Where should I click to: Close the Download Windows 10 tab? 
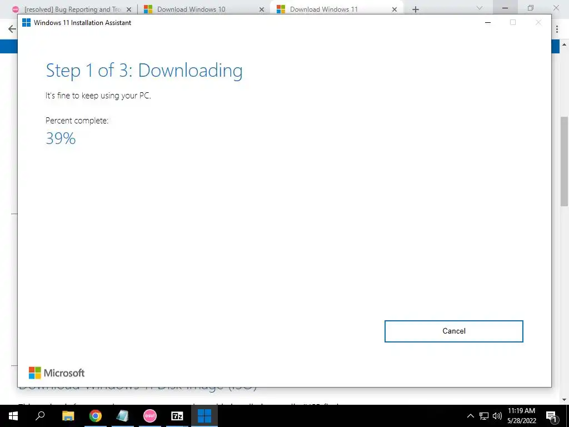click(x=262, y=9)
